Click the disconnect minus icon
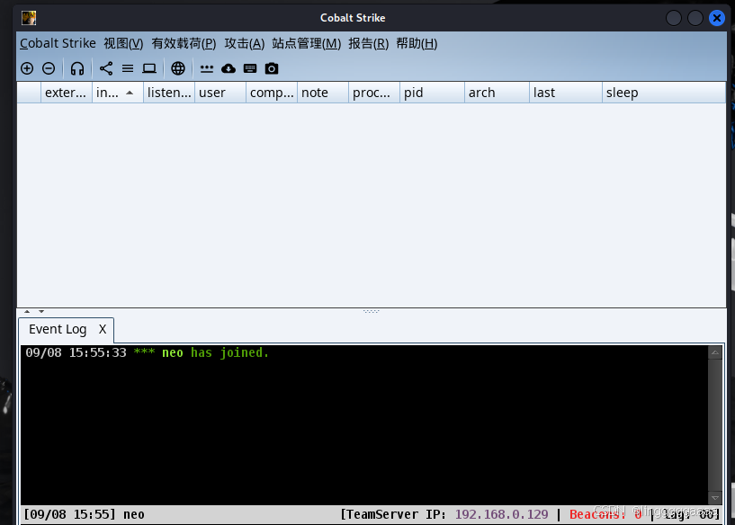Viewport: 735px width, 525px height. pos(49,68)
